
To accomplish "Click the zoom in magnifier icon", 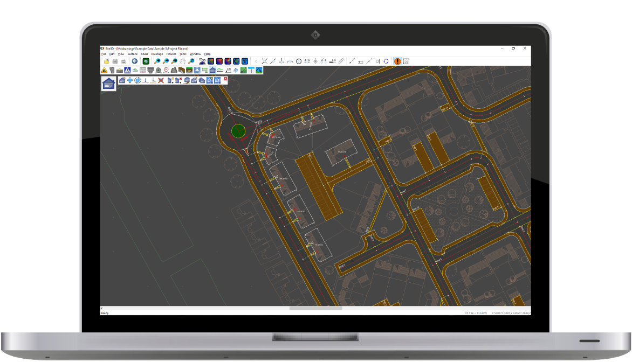I will [157, 61].
